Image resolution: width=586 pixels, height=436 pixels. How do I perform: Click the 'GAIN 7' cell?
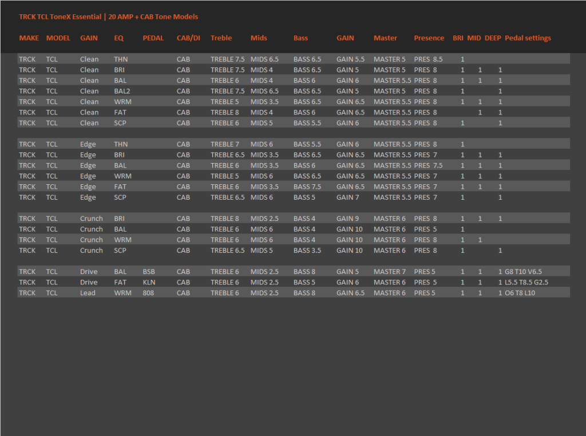[347, 197]
